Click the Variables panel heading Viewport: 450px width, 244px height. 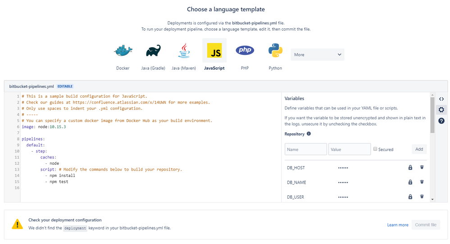[x=295, y=98]
